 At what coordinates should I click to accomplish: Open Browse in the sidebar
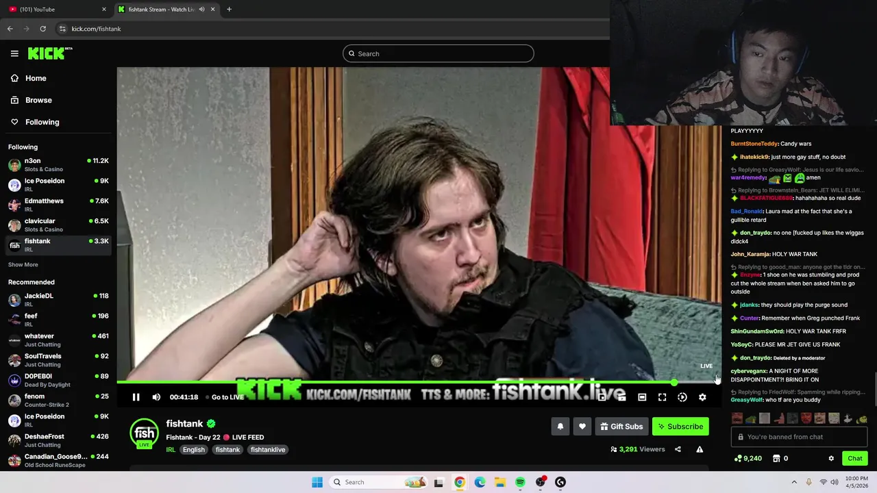point(58,100)
